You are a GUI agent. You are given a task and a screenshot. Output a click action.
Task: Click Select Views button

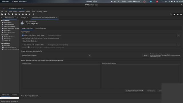[x=151, y=91]
